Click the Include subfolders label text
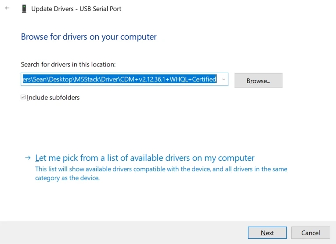The height and width of the screenshot is (244, 336). point(53,97)
